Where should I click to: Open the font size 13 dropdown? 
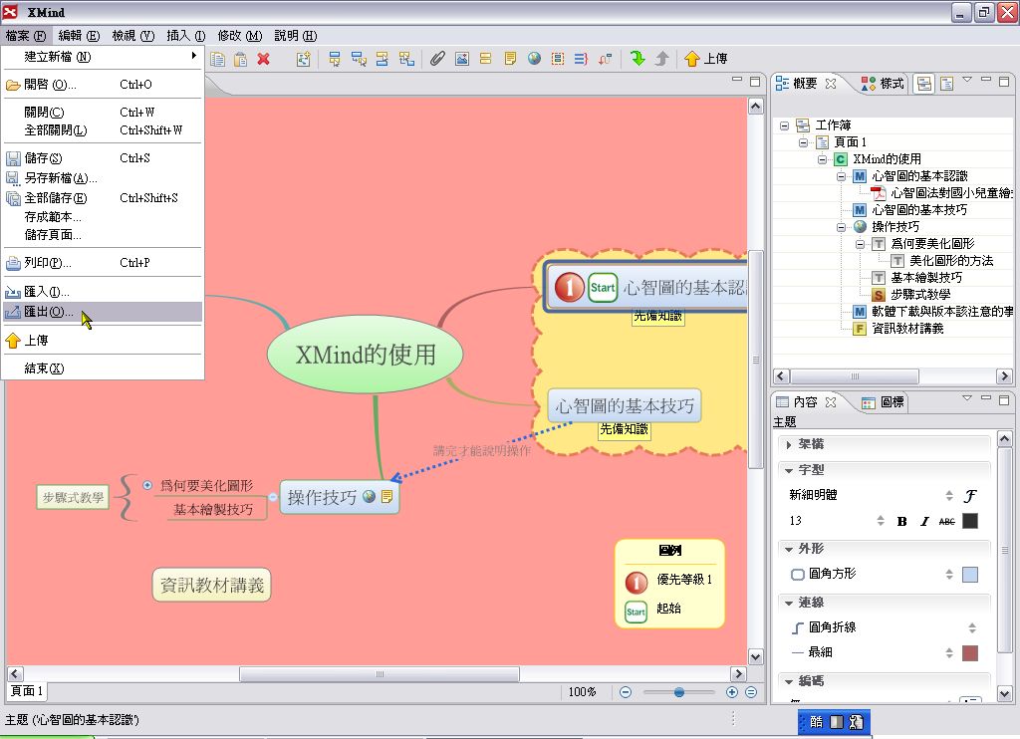coord(837,521)
